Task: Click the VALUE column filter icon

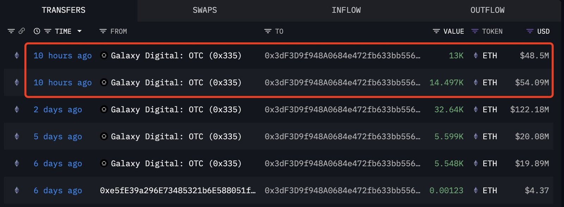Action: (x=436, y=31)
